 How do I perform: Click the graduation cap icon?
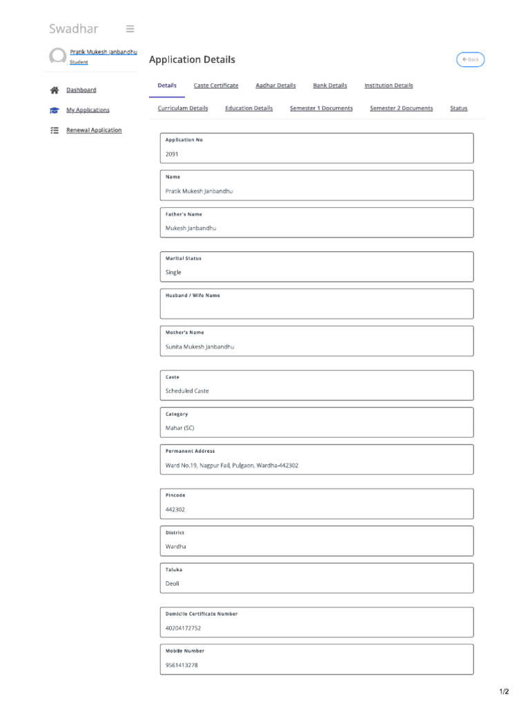tap(55, 110)
